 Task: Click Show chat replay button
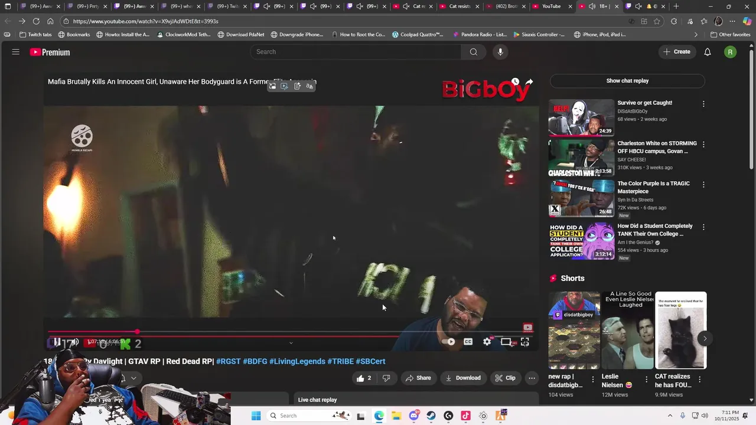(627, 81)
